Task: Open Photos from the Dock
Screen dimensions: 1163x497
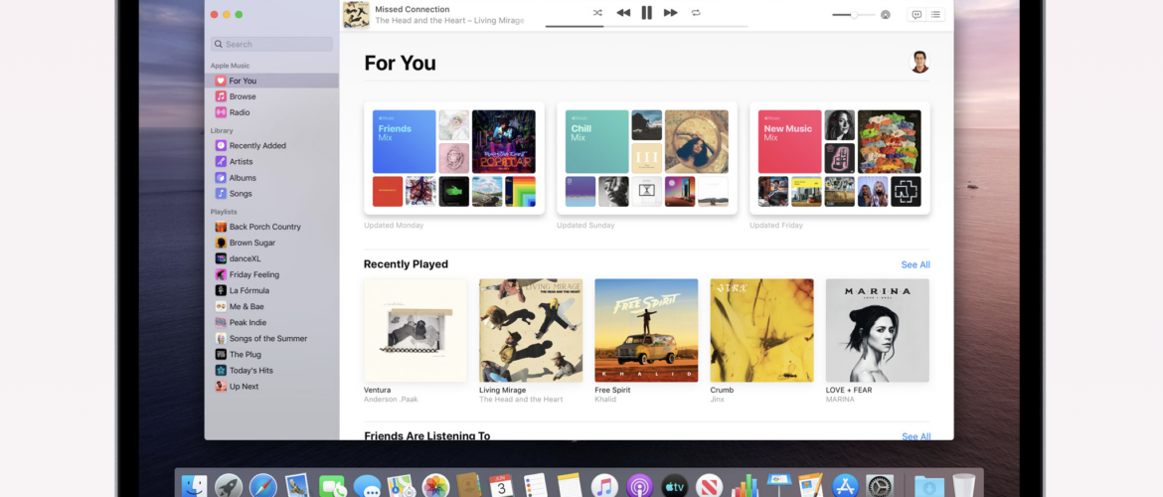Action: pyautogui.click(x=436, y=486)
